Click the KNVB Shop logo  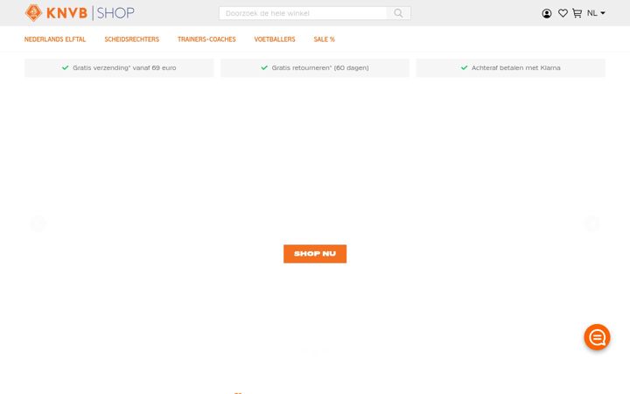80,13
